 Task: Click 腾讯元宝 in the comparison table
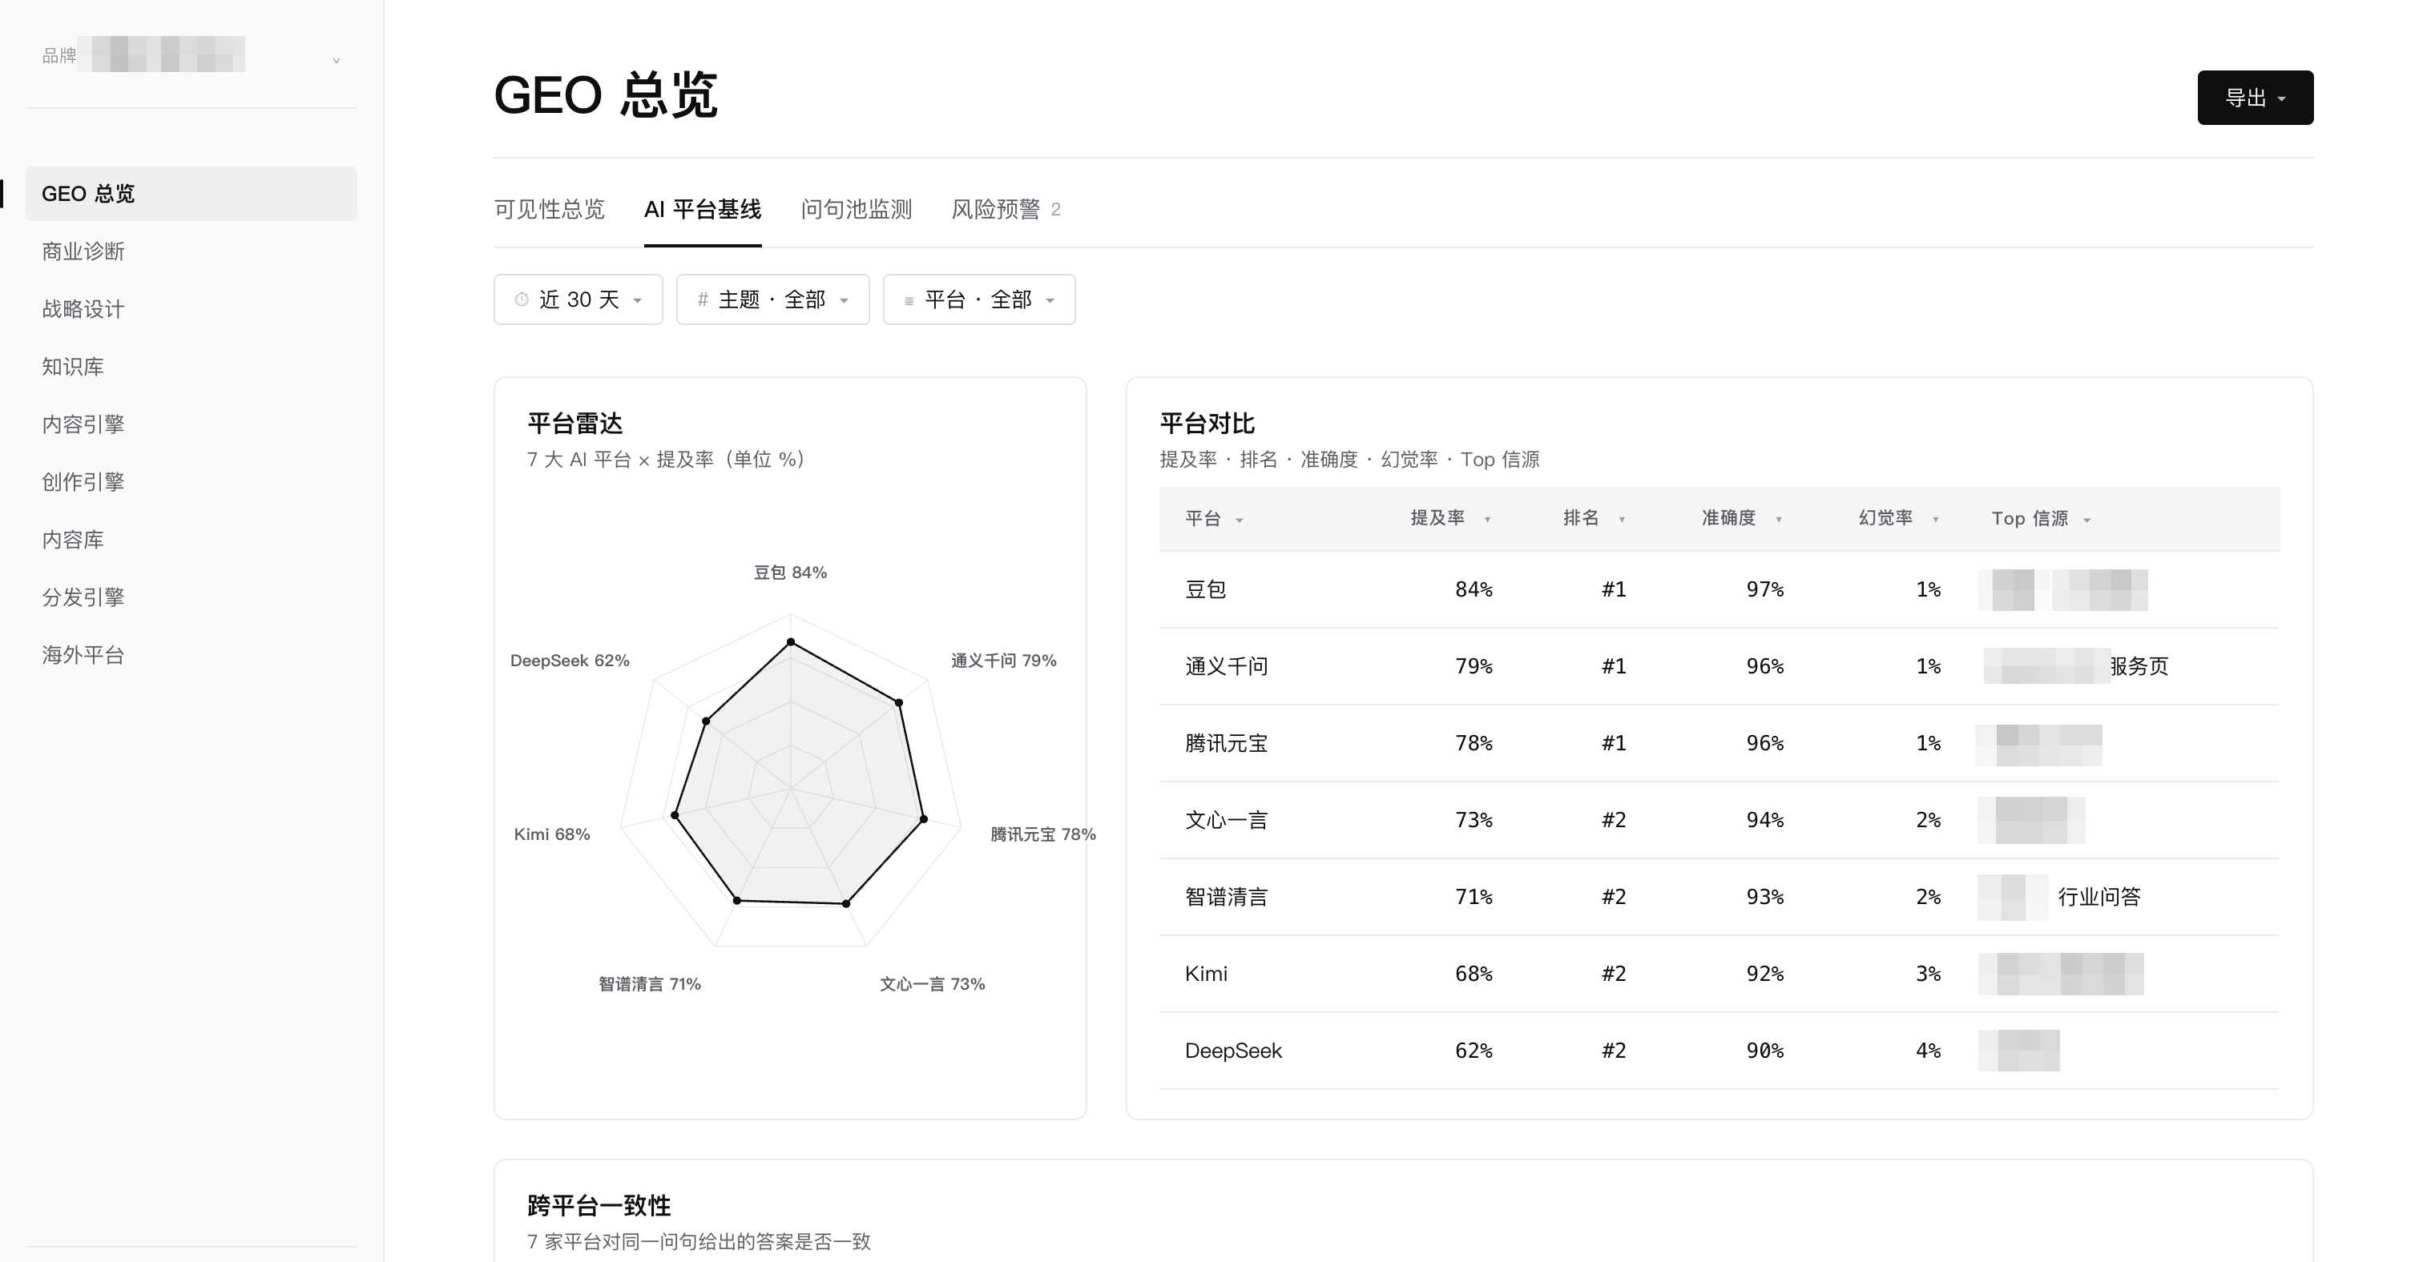click(x=1227, y=744)
